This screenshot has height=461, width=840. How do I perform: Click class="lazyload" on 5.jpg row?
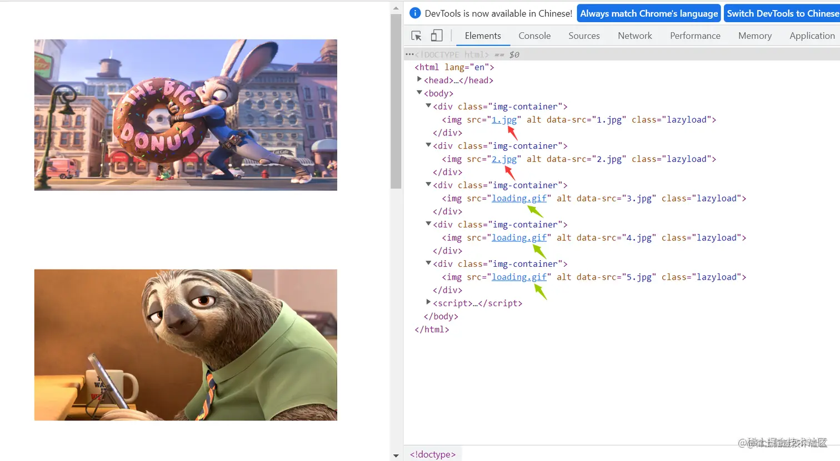702,277
